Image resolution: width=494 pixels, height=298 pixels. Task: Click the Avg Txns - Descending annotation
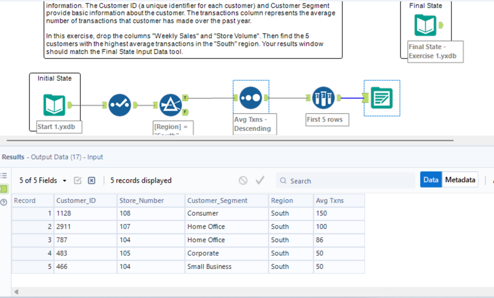[x=254, y=124]
